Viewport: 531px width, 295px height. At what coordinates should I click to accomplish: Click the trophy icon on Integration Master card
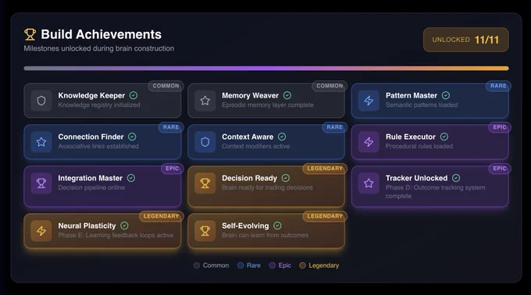[41, 183]
